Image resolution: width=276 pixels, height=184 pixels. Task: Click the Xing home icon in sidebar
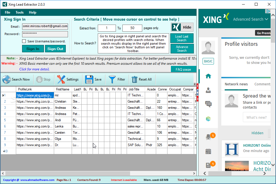208,76
